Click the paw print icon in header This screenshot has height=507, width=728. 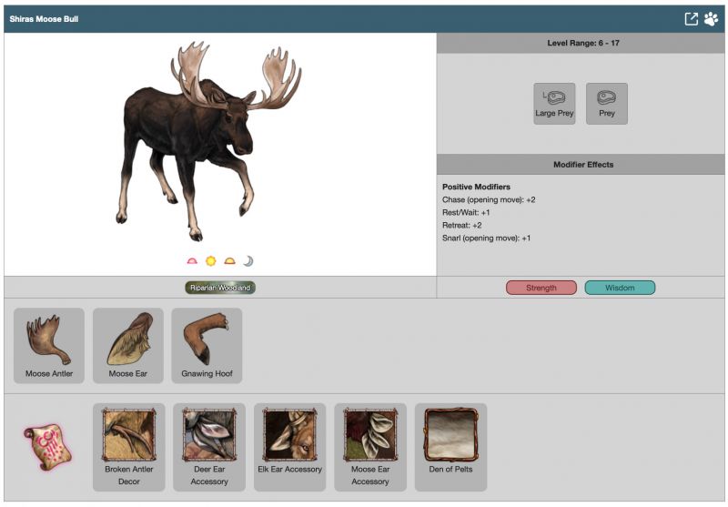click(x=711, y=18)
